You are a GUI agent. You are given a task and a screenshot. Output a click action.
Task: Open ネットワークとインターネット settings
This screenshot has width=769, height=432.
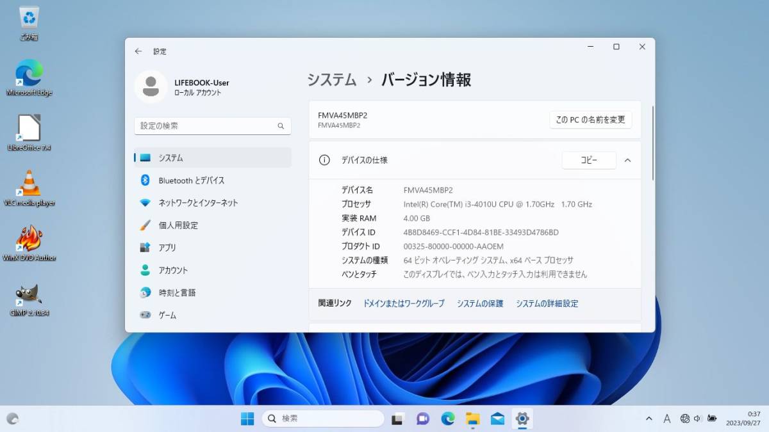coord(213,203)
